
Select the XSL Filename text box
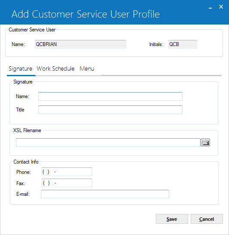coord(108,142)
